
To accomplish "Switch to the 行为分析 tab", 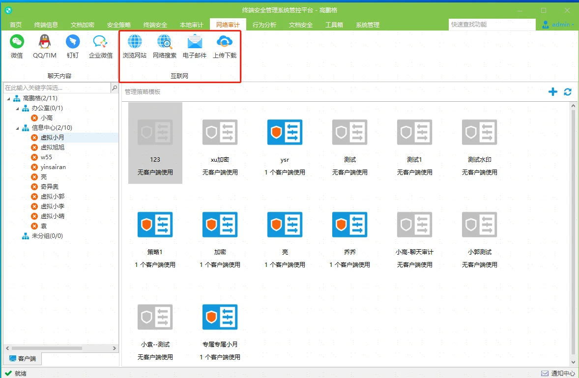I will tap(264, 25).
